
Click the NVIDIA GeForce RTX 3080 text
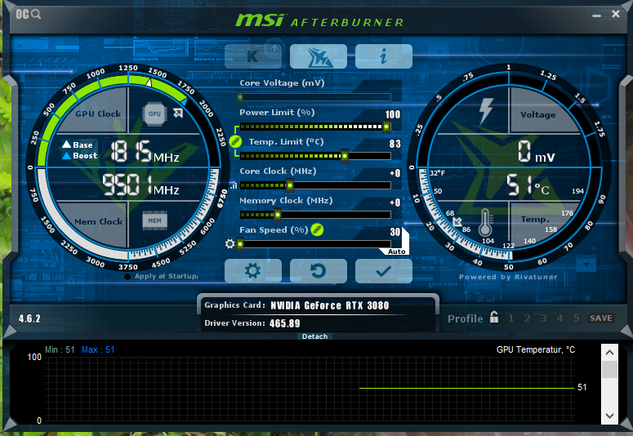coord(330,305)
